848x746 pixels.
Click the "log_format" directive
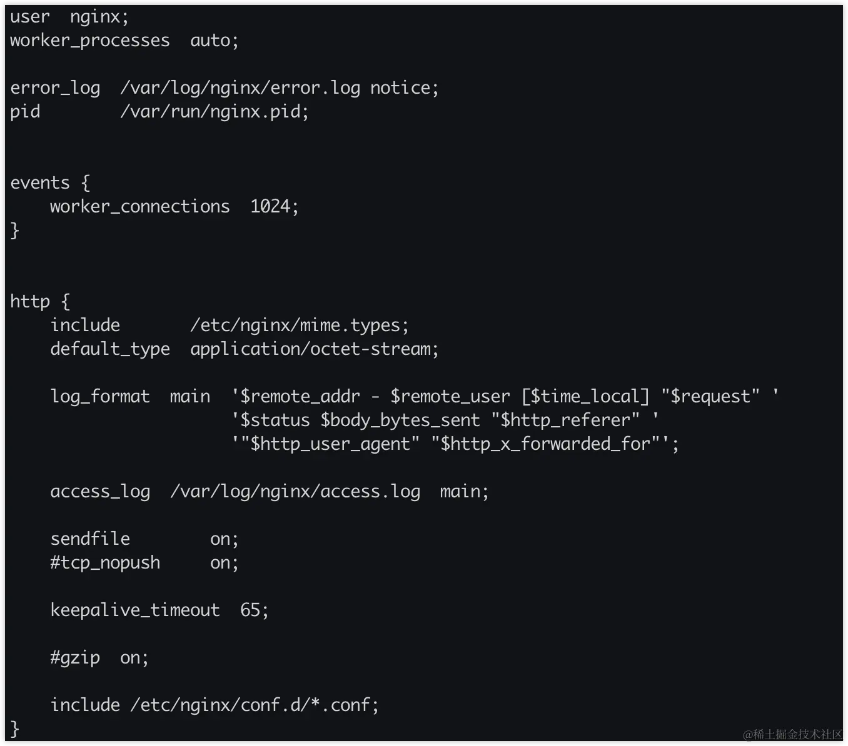point(100,397)
